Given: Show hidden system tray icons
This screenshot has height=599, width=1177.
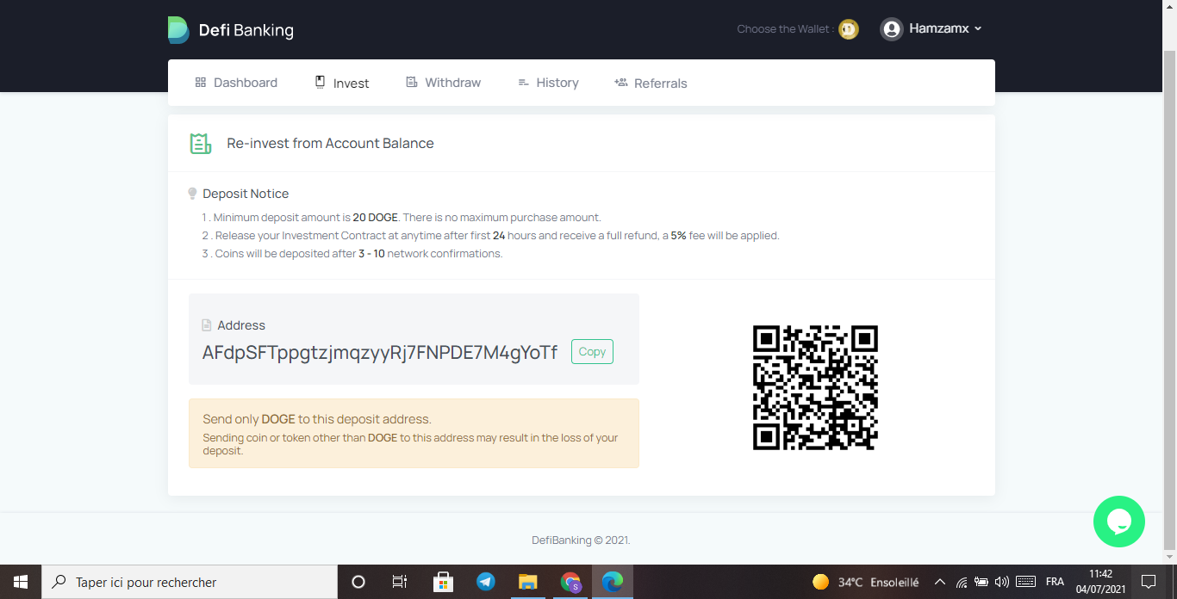Looking at the screenshot, I should tap(940, 582).
